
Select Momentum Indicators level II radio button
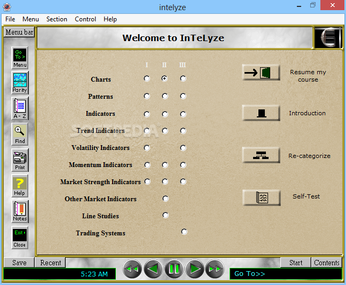pos(165,165)
